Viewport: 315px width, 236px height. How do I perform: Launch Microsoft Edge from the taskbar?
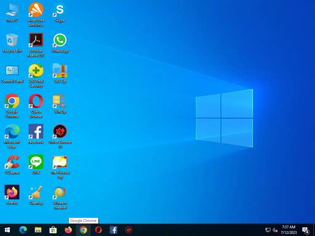(x=23, y=230)
